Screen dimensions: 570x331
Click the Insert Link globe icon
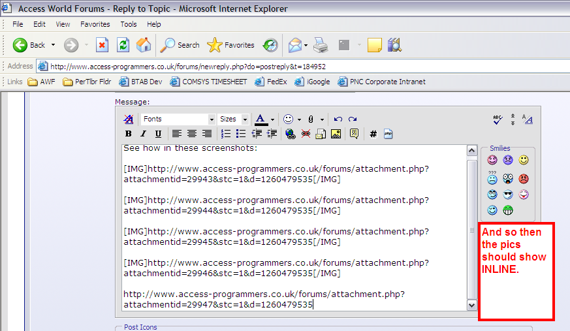point(290,134)
